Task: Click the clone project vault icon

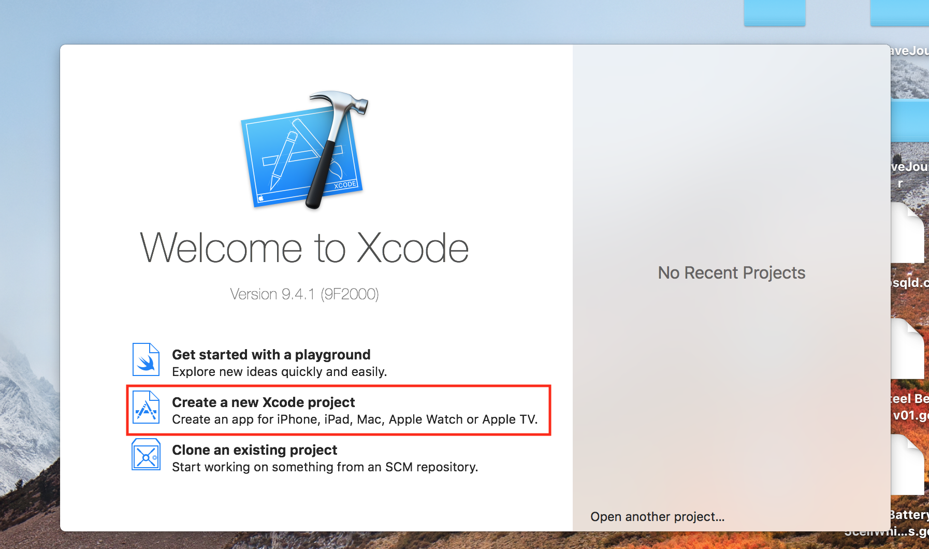Action: coord(147,454)
